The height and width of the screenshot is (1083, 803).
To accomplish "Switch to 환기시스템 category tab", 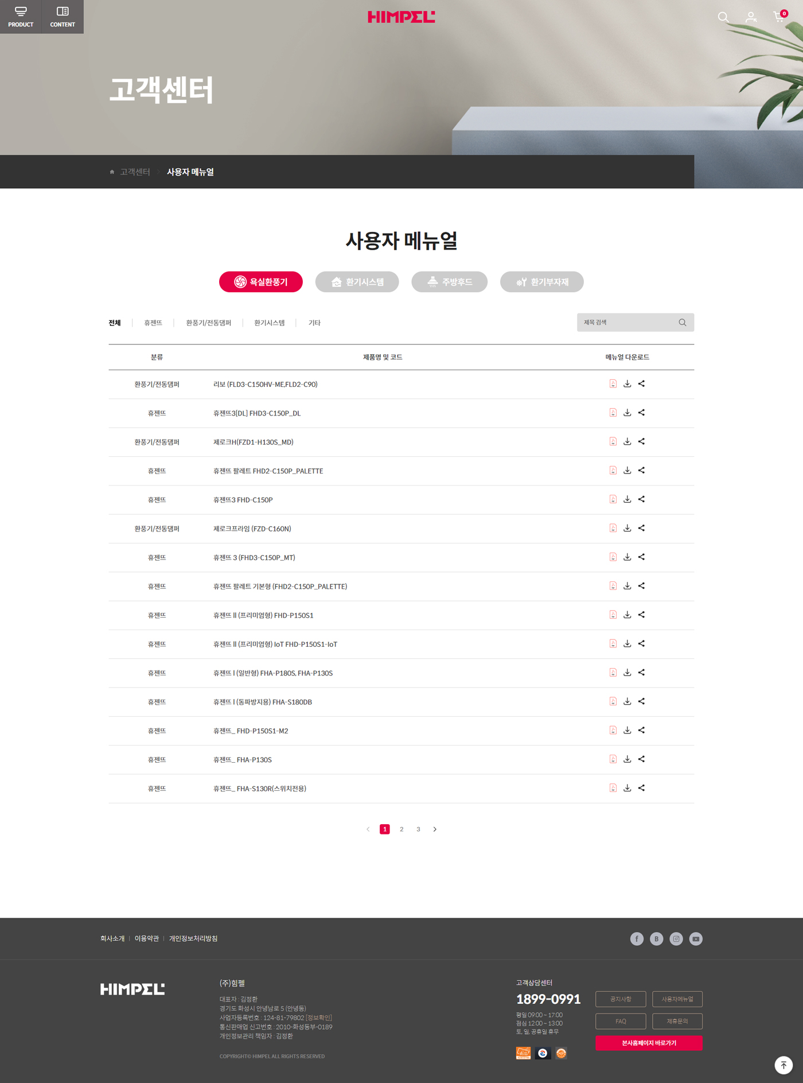I will tap(357, 282).
